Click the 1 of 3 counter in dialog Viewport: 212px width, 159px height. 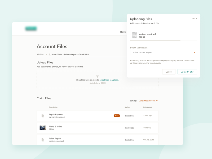coord(194,19)
